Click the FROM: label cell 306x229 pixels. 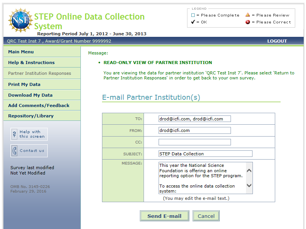123,130
